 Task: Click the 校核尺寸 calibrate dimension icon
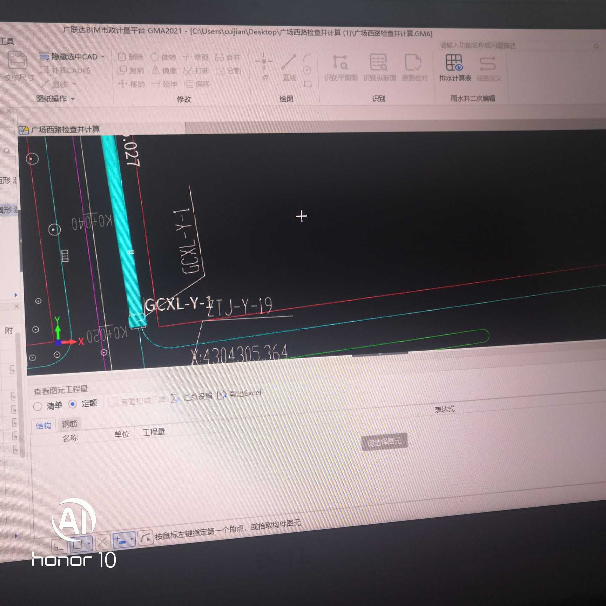tap(18, 66)
